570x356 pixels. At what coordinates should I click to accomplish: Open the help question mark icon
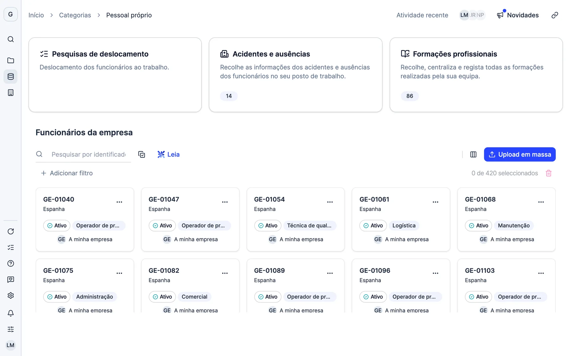10,264
